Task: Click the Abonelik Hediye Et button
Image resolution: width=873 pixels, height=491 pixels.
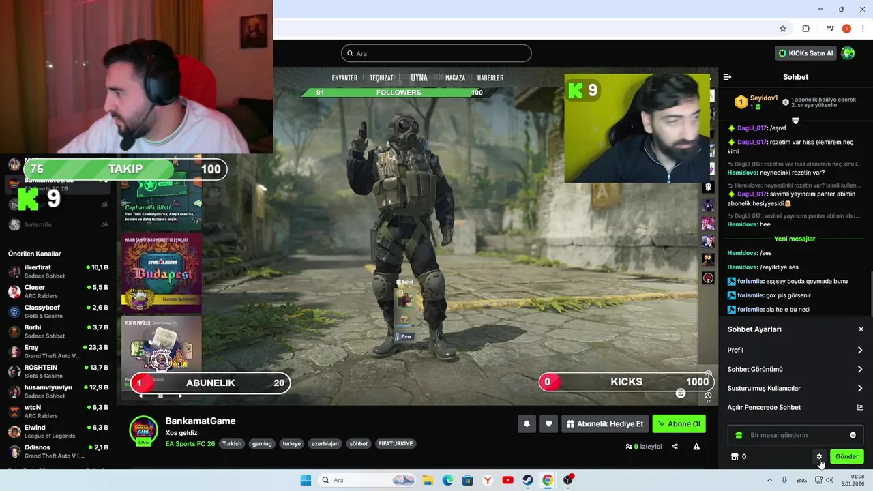Action: (604, 423)
